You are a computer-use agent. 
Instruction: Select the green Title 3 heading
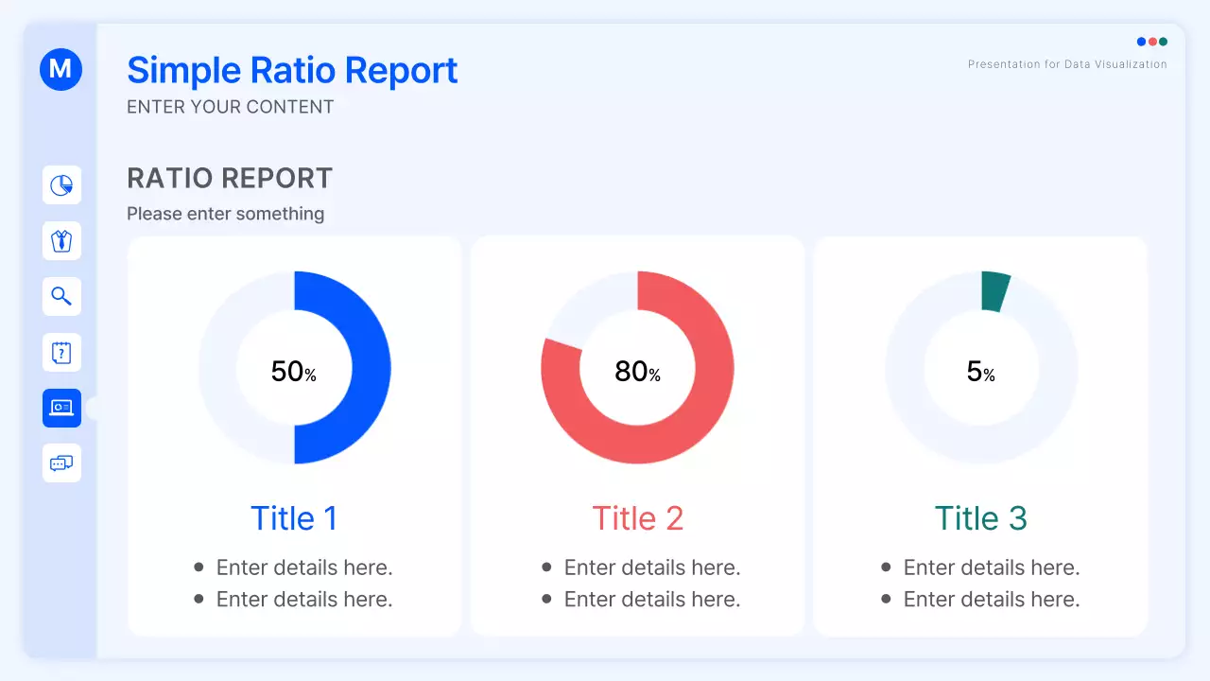tap(980, 518)
